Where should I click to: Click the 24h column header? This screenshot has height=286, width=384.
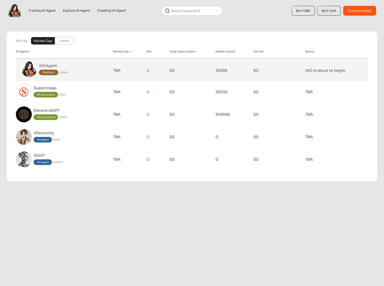(x=149, y=52)
